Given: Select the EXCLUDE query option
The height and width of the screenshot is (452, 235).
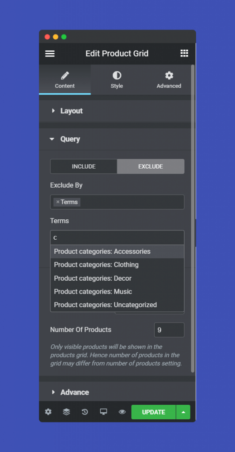Looking at the screenshot, I should pos(151,166).
